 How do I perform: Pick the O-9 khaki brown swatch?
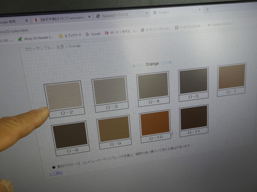click(114, 129)
